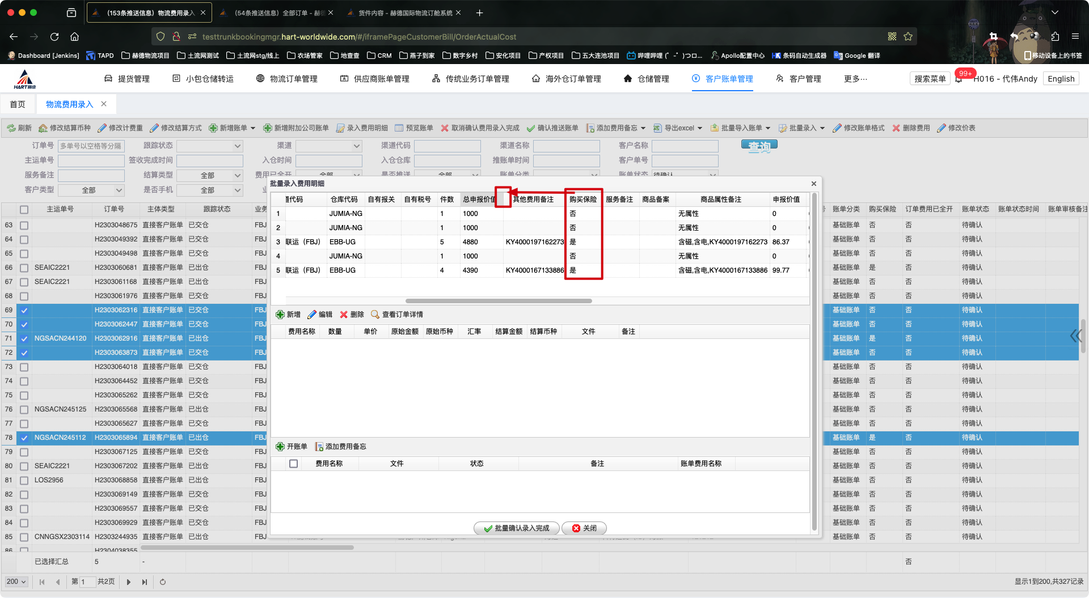Click the green add icon in dialog
The height and width of the screenshot is (598, 1089).
[280, 315]
